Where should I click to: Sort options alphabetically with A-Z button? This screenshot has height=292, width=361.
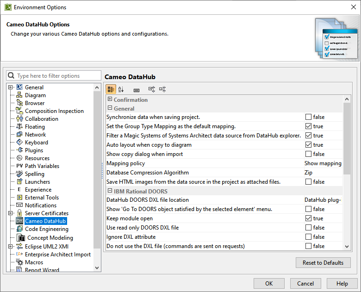[121, 89]
